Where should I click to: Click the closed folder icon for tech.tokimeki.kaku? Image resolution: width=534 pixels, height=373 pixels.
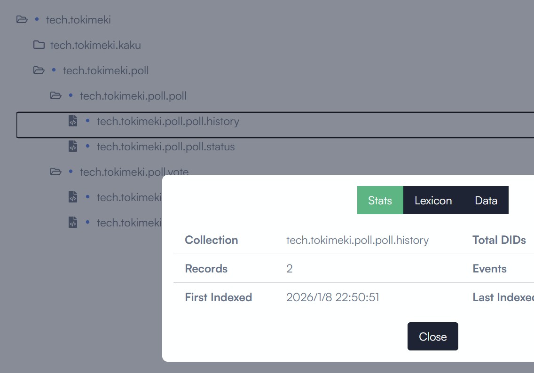tap(39, 45)
